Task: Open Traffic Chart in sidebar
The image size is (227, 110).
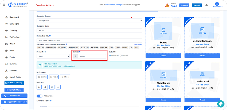Action: click(x=15, y=37)
